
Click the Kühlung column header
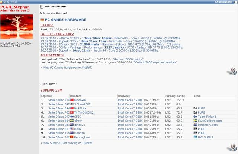(x=170, y=96)
